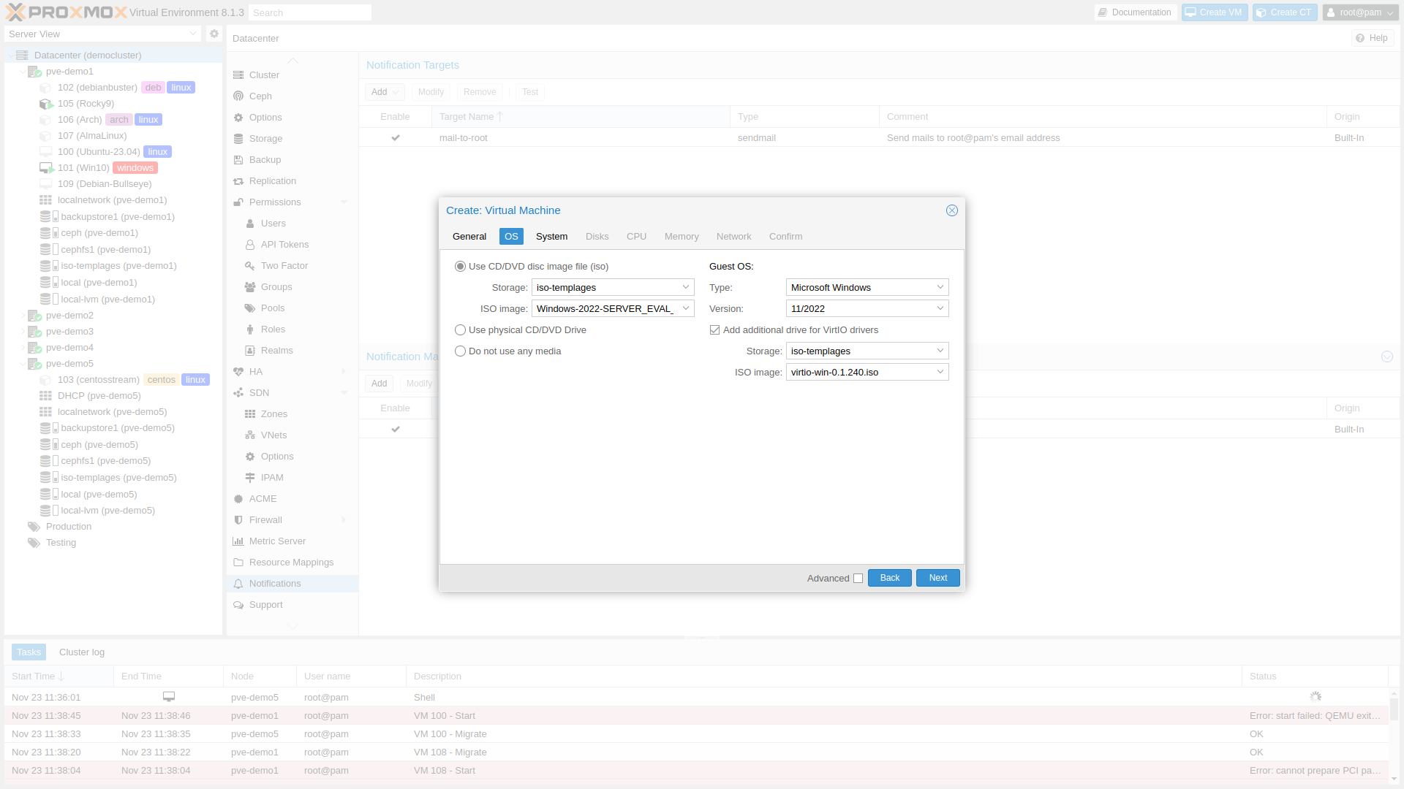
Task: Click the Metric Server chart icon
Action: (x=238, y=541)
